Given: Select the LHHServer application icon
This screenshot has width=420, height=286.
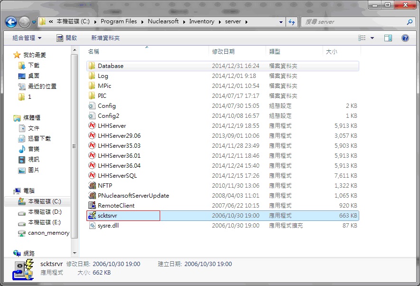Looking at the screenshot, I should click(92, 125).
